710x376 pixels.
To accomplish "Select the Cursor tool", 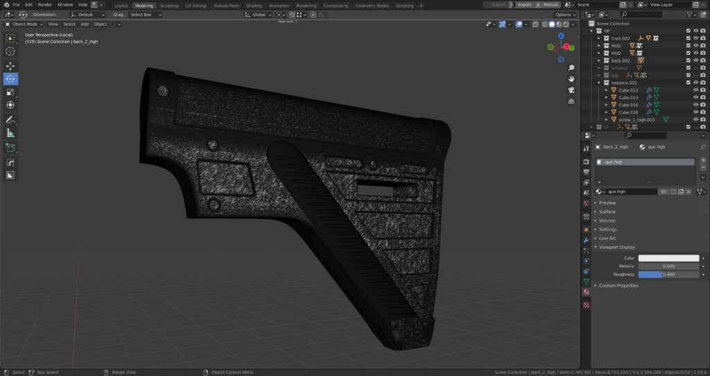I will [x=10, y=51].
